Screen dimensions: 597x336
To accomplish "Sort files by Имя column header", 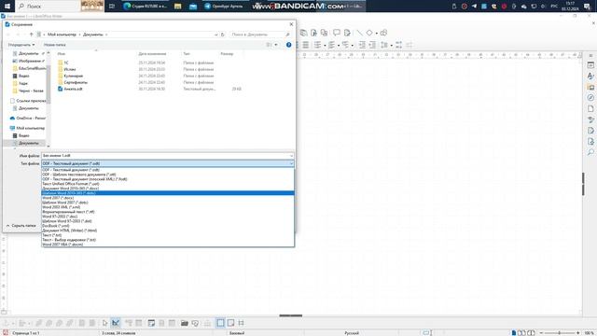I will (61, 54).
